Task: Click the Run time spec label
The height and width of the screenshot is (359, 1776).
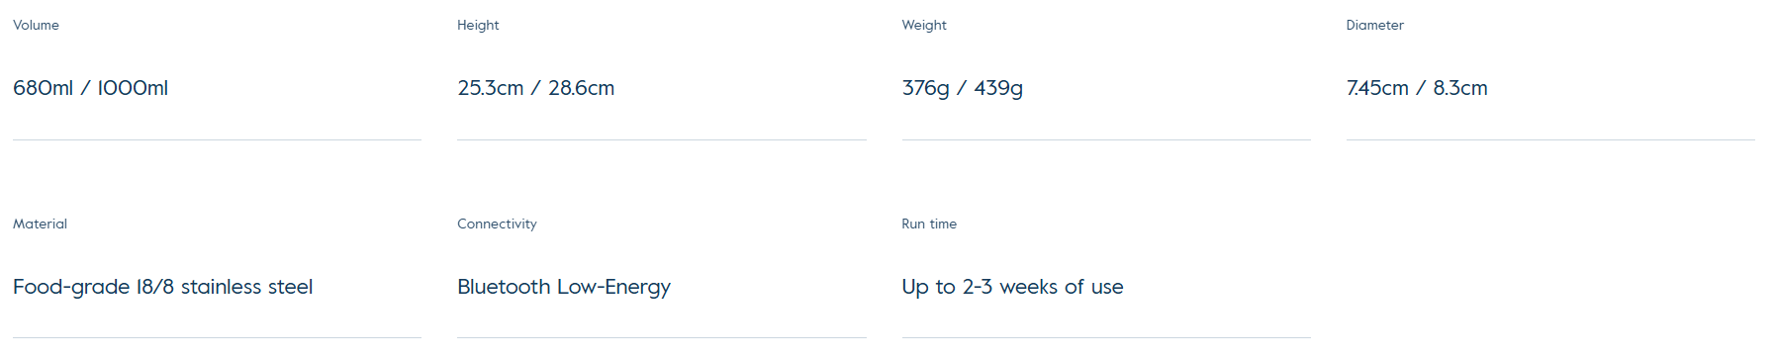Action: (x=929, y=224)
